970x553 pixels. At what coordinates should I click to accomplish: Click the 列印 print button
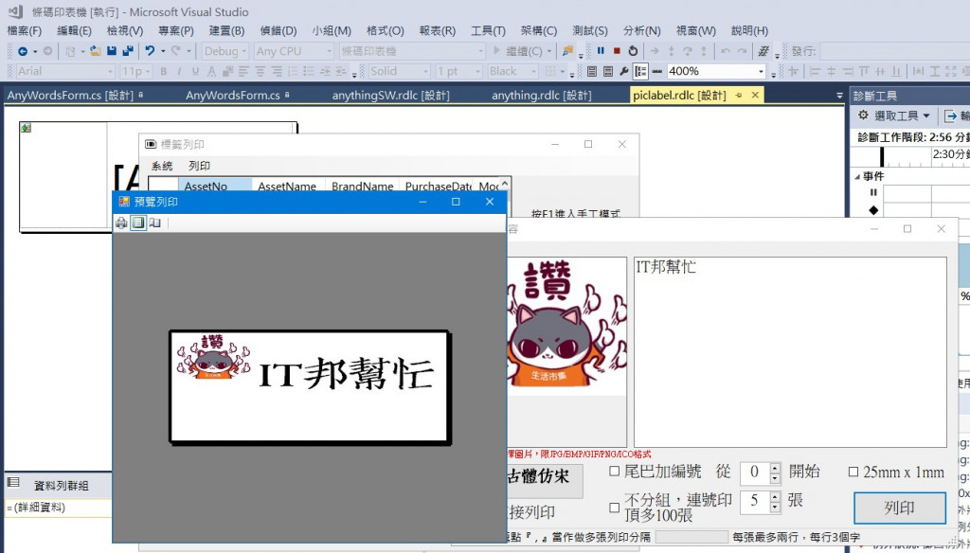[x=900, y=508]
